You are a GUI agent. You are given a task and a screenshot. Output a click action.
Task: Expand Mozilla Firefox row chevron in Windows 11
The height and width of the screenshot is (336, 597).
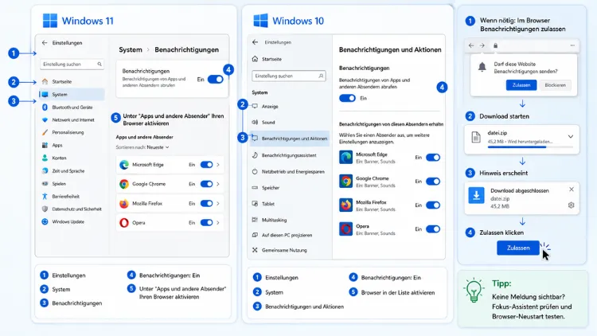[218, 203]
